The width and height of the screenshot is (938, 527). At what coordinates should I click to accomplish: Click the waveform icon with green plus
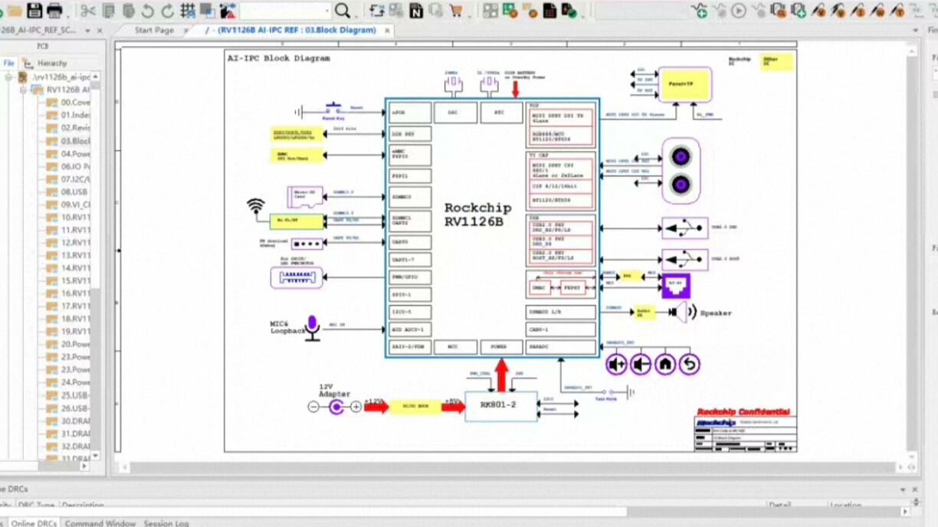click(x=699, y=11)
